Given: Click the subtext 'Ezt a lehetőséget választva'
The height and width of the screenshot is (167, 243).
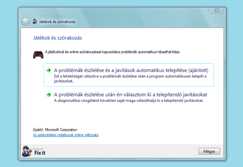Looking at the screenshot, I should coord(130,79).
